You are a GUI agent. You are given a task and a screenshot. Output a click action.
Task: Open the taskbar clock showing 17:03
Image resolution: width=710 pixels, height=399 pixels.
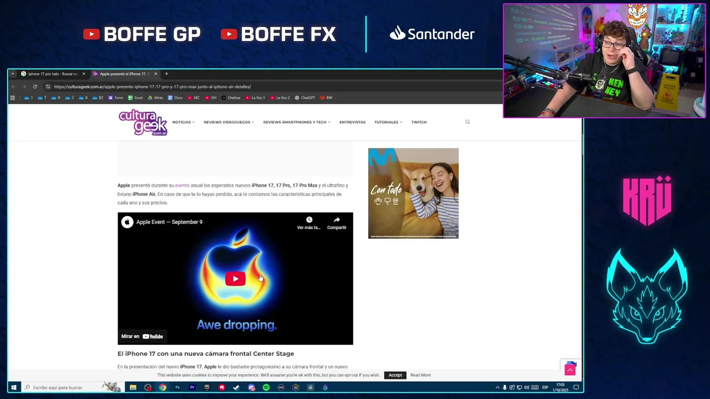pos(560,387)
